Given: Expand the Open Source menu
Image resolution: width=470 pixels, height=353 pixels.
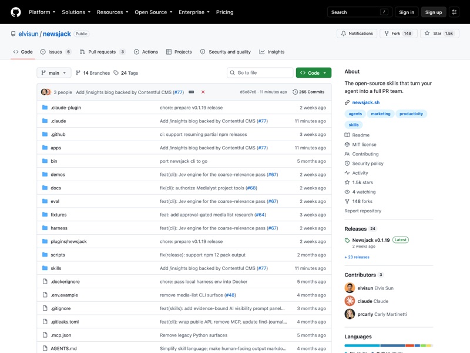Looking at the screenshot, I should pyautogui.click(x=153, y=12).
